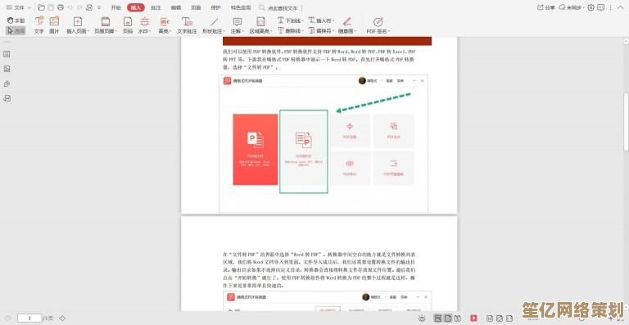This screenshot has height=325, width=629.
Task: Switch to the 页面 tab
Action: [196, 7]
